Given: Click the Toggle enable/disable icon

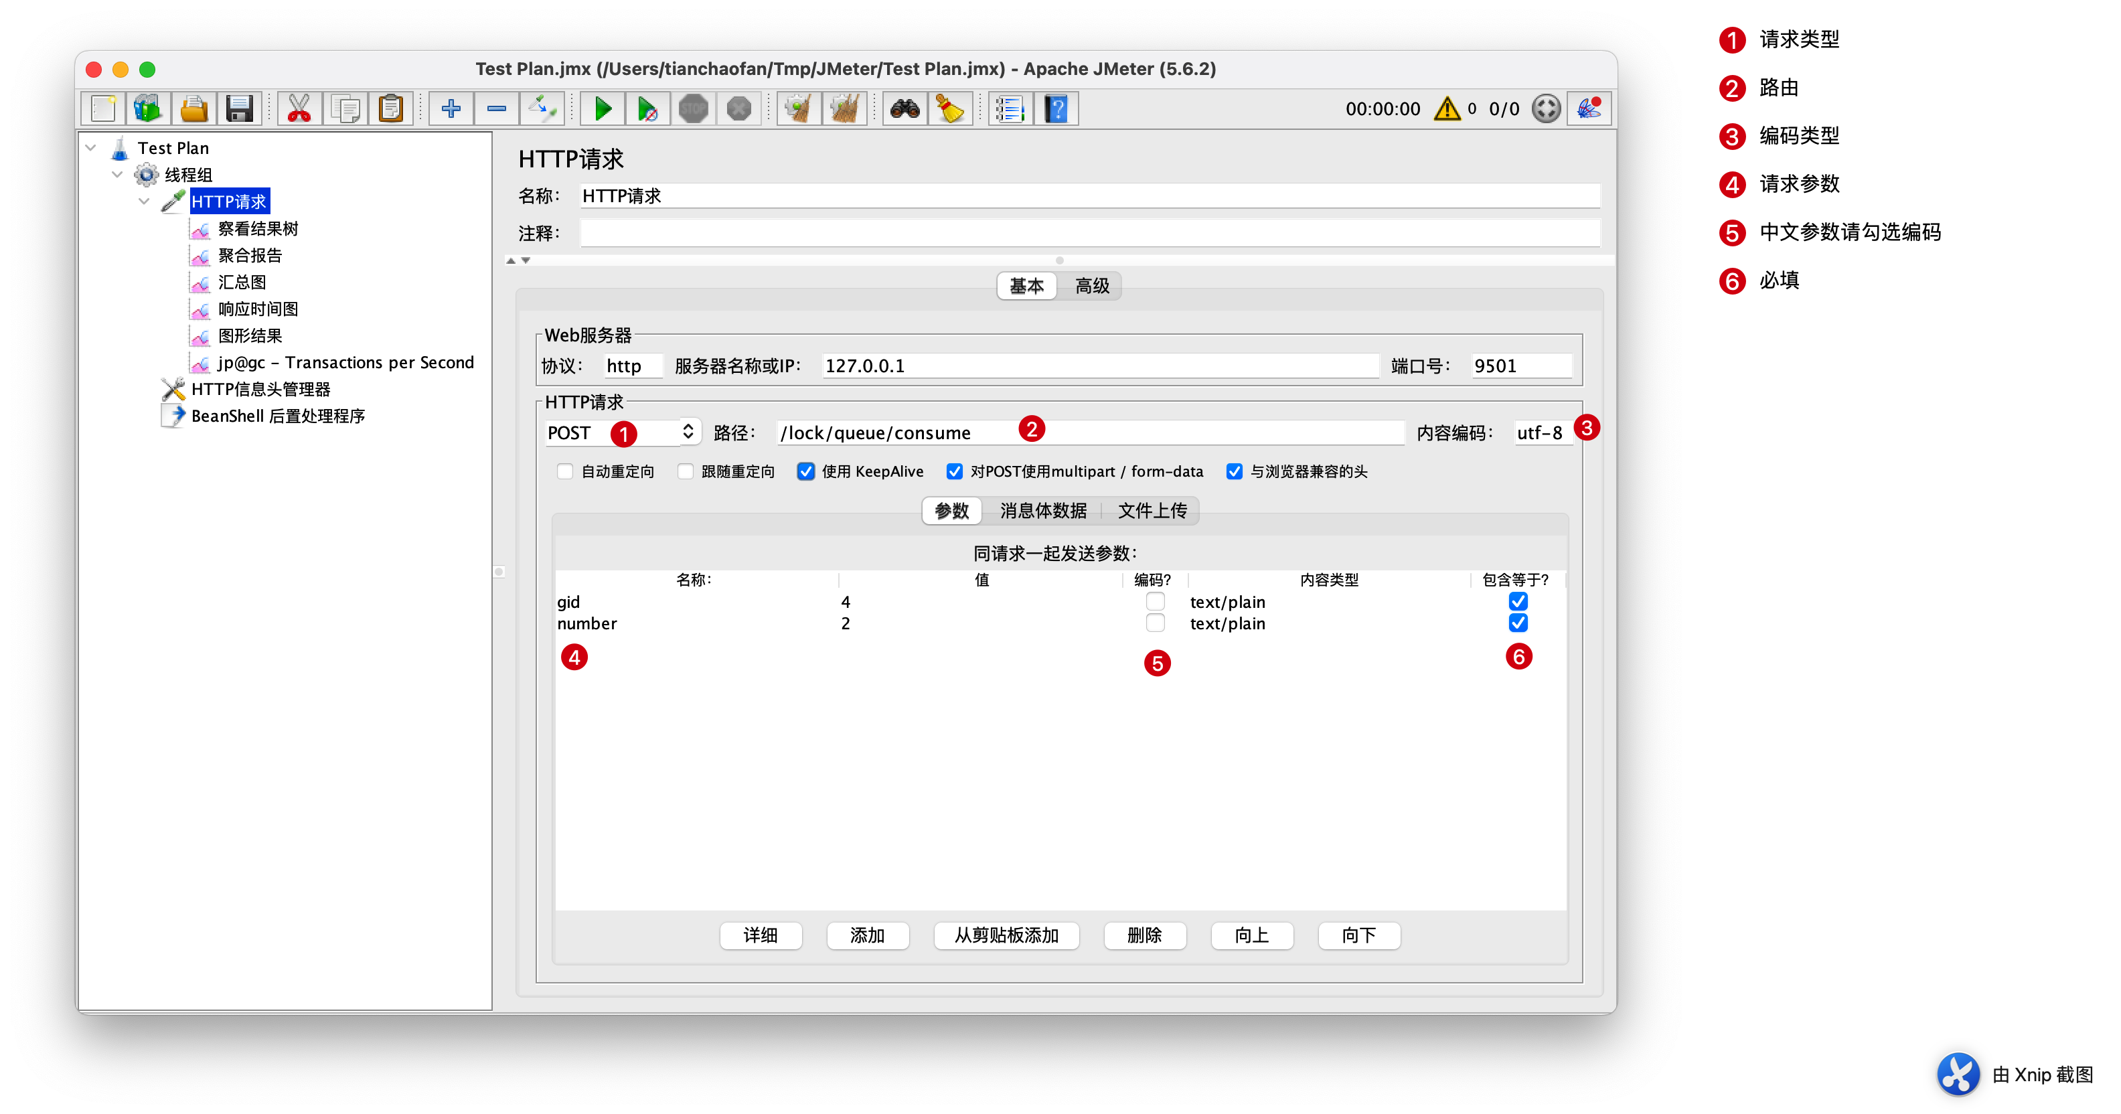Looking at the screenshot, I should 542,108.
